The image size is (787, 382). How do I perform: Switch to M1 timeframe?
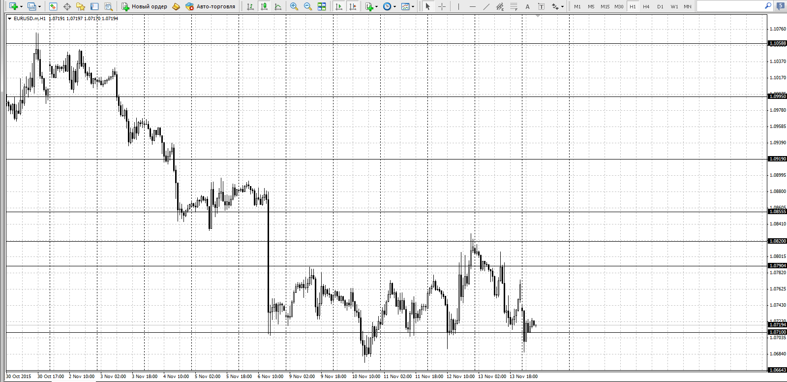tap(577, 6)
